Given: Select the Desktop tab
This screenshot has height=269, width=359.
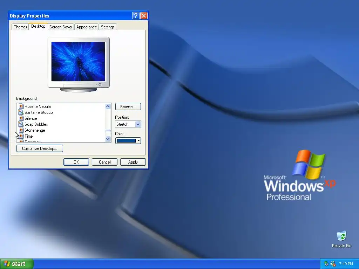Looking at the screenshot, I should pyautogui.click(x=38, y=26).
